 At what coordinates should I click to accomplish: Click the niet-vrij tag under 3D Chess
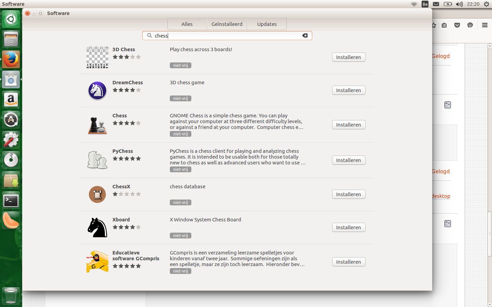[x=180, y=65]
